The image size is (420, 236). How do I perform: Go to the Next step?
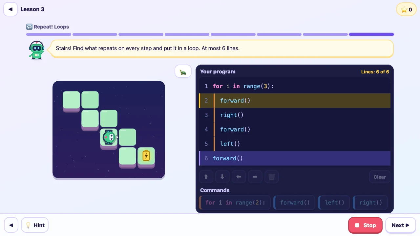coord(401,225)
